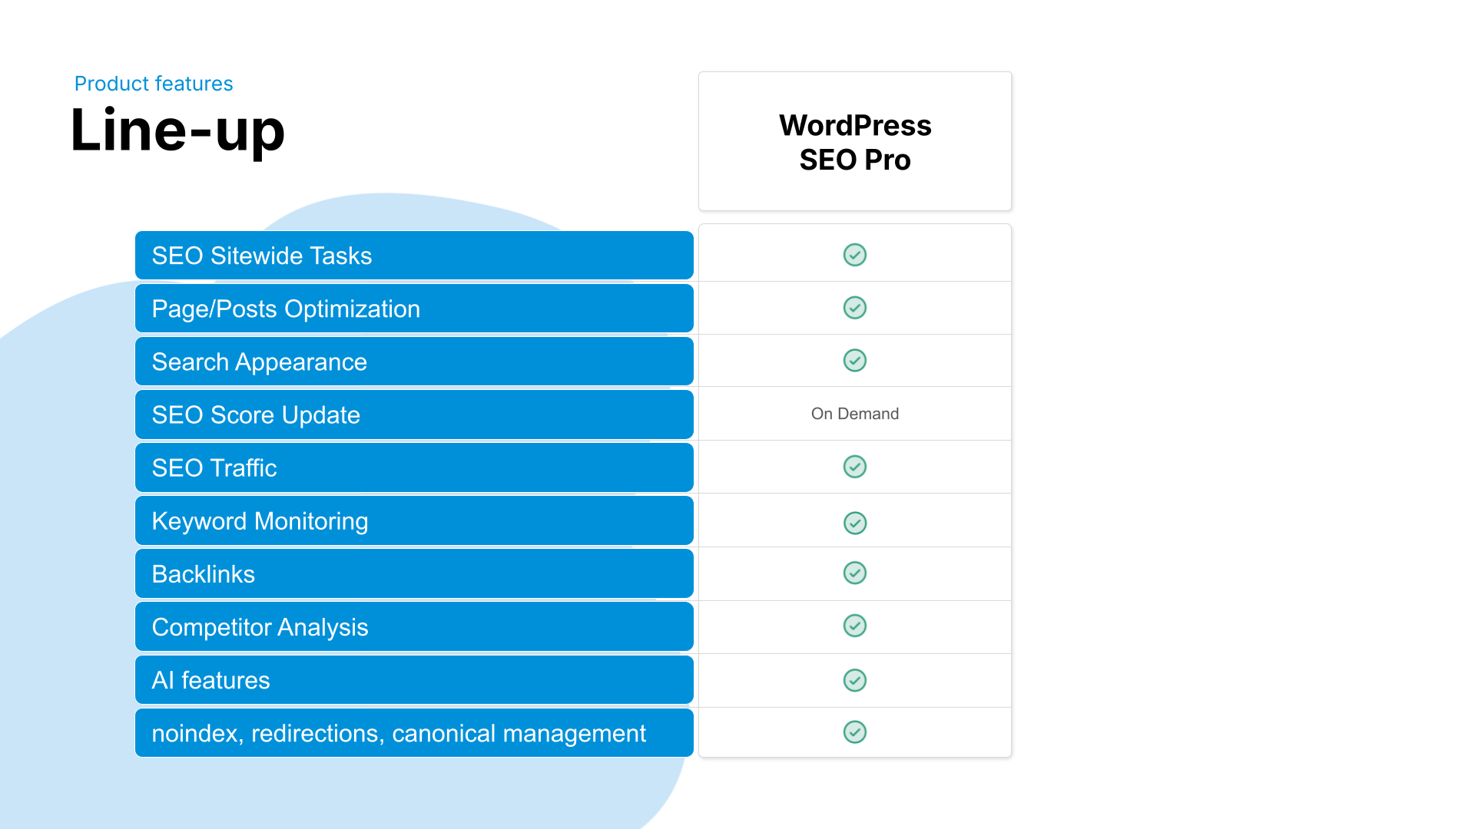
Task: Select the SEO Sitewide Tasks feature bar
Action: (x=414, y=256)
